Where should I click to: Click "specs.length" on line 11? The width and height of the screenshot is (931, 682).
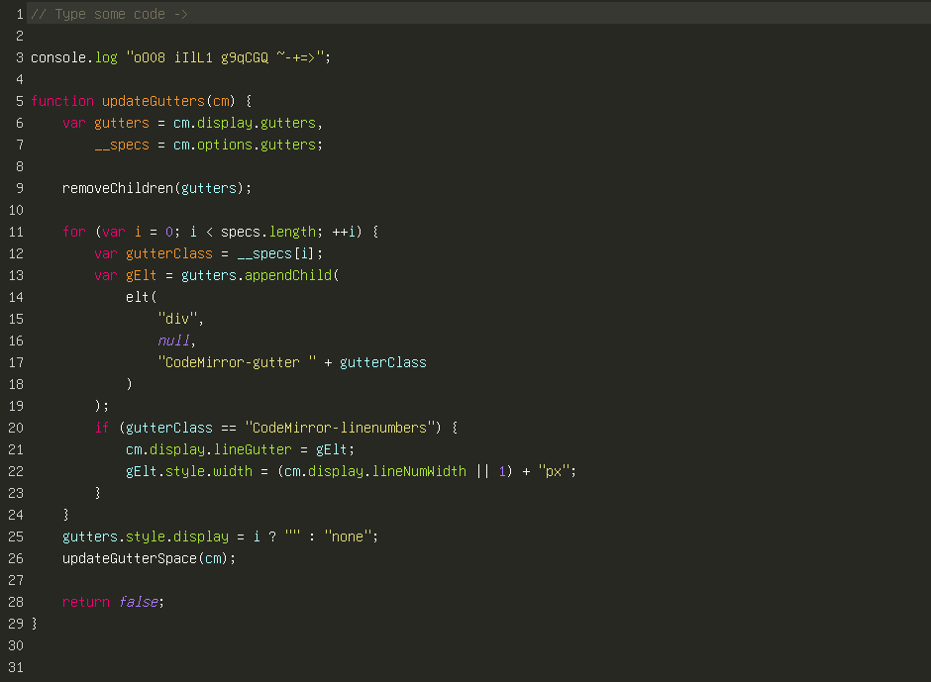(x=268, y=232)
